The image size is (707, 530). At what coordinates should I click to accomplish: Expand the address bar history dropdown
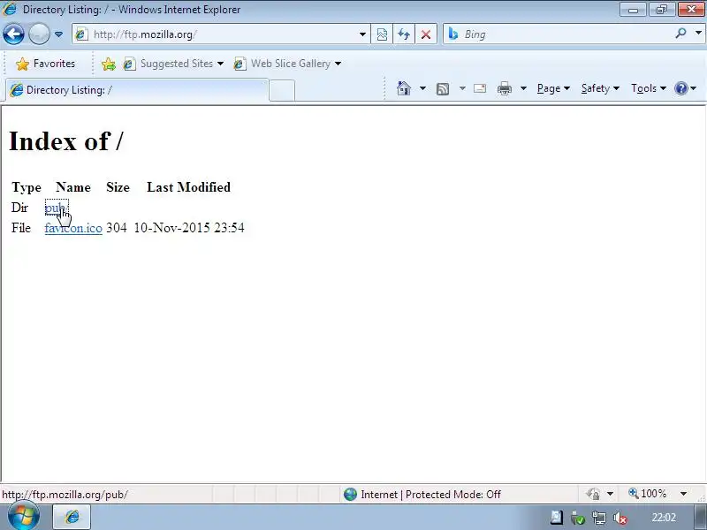pos(362,34)
